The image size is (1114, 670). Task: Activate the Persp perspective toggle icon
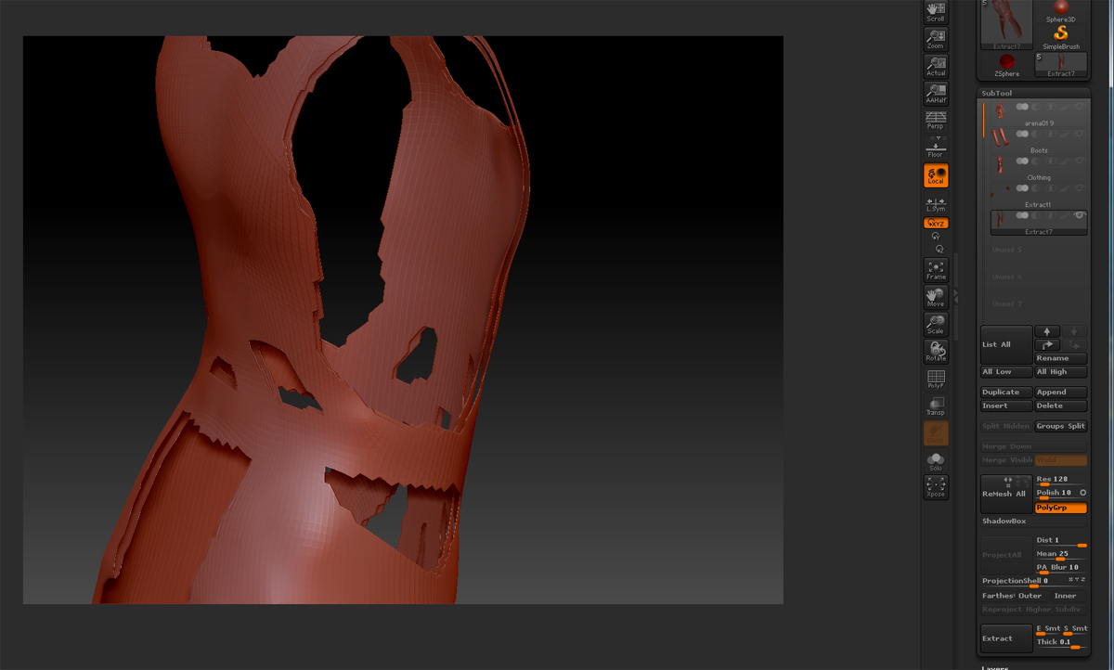tap(936, 119)
